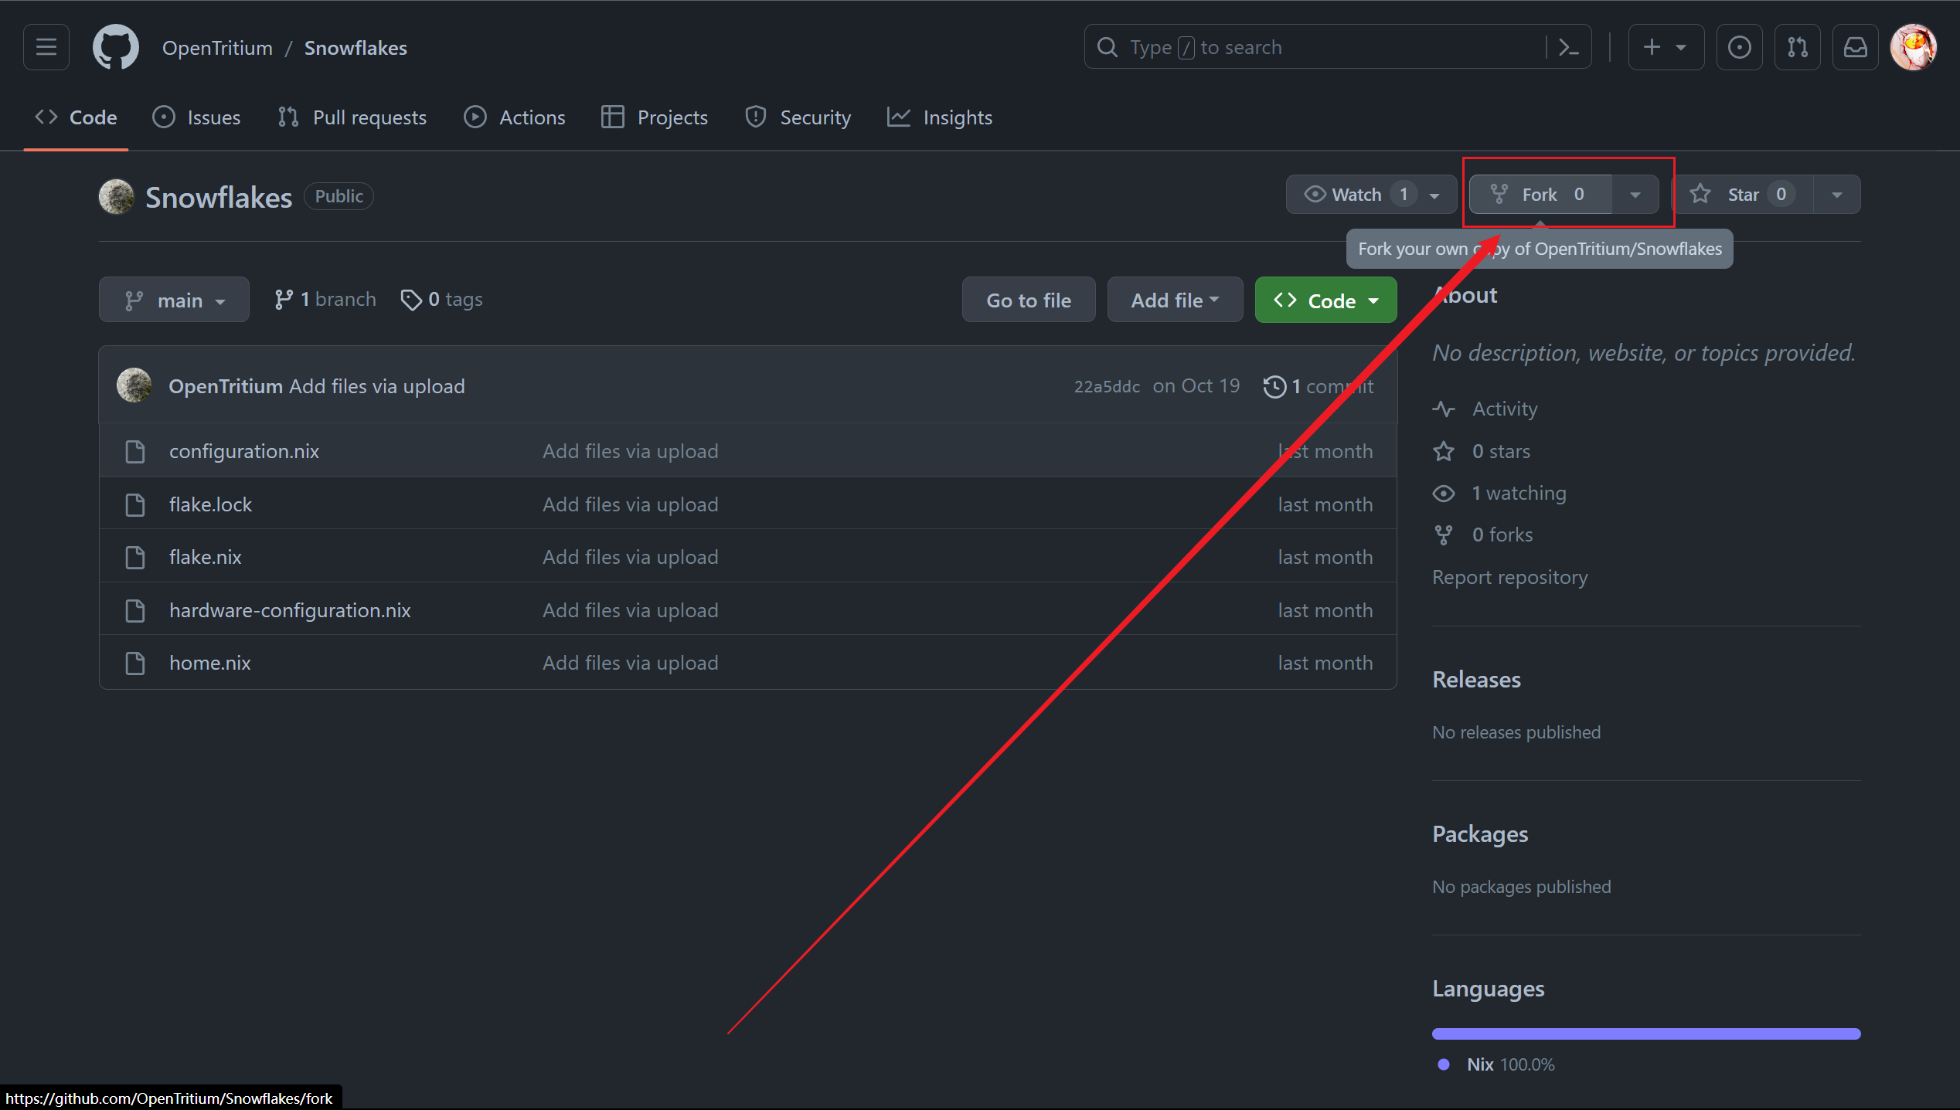Switch to the Security tab
Image resolution: width=1960 pixels, height=1110 pixels.
pyautogui.click(x=797, y=117)
